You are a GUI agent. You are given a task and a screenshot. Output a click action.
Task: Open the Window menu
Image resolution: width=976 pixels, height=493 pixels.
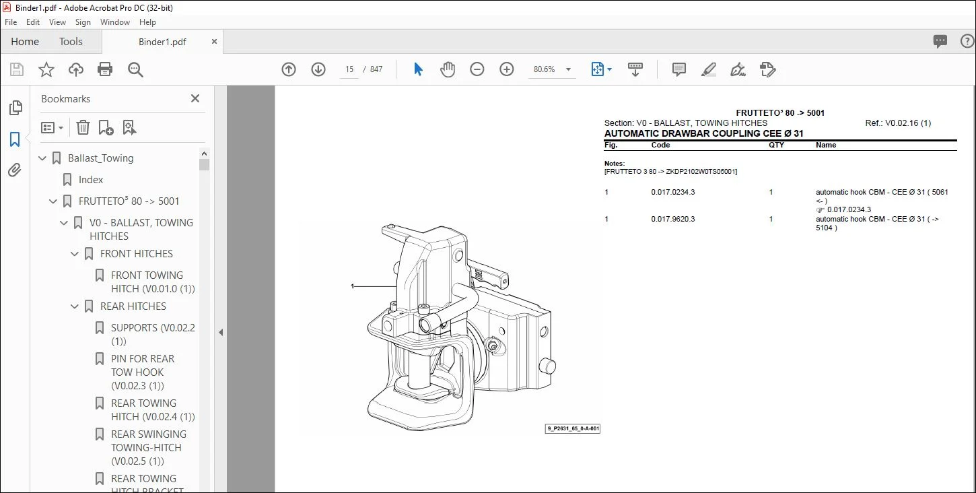point(115,22)
